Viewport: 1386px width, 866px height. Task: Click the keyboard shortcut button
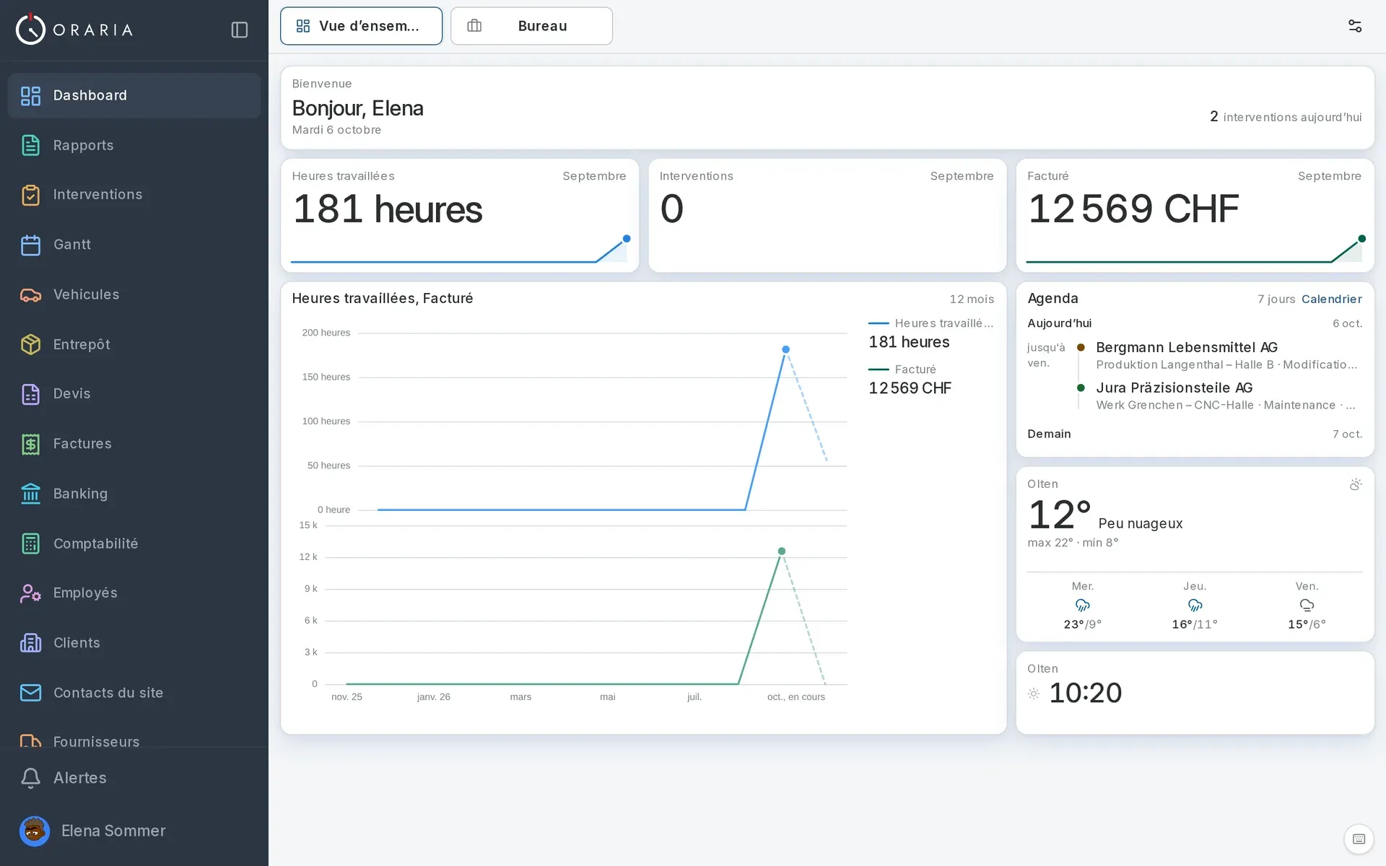coord(1359,839)
